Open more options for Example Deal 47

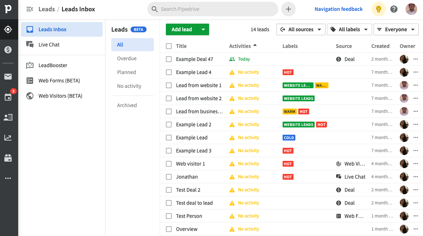pos(416,59)
